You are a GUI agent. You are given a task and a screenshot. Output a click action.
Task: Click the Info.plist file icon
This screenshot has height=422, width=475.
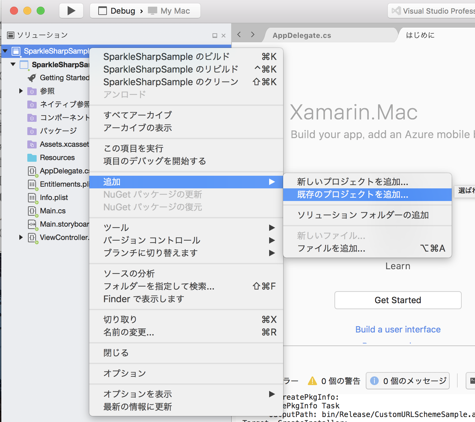click(x=32, y=198)
